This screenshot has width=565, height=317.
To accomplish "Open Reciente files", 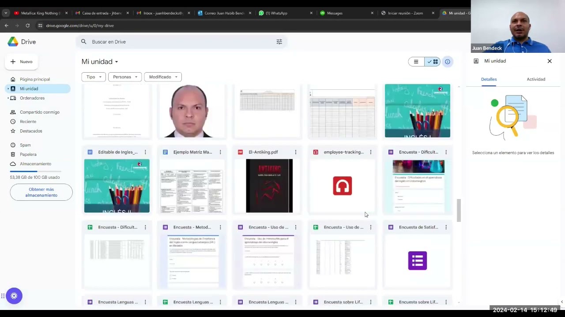I will tap(28, 122).
